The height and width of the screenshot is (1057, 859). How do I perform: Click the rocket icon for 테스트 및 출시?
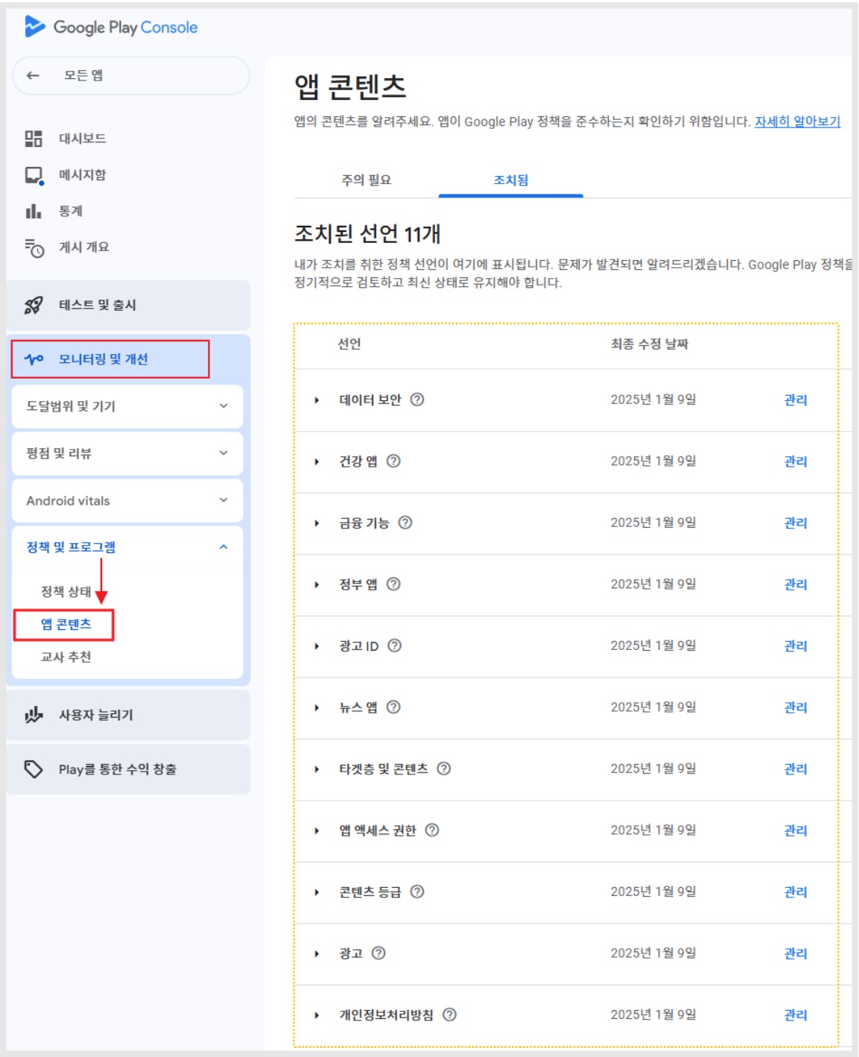point(34,305)
